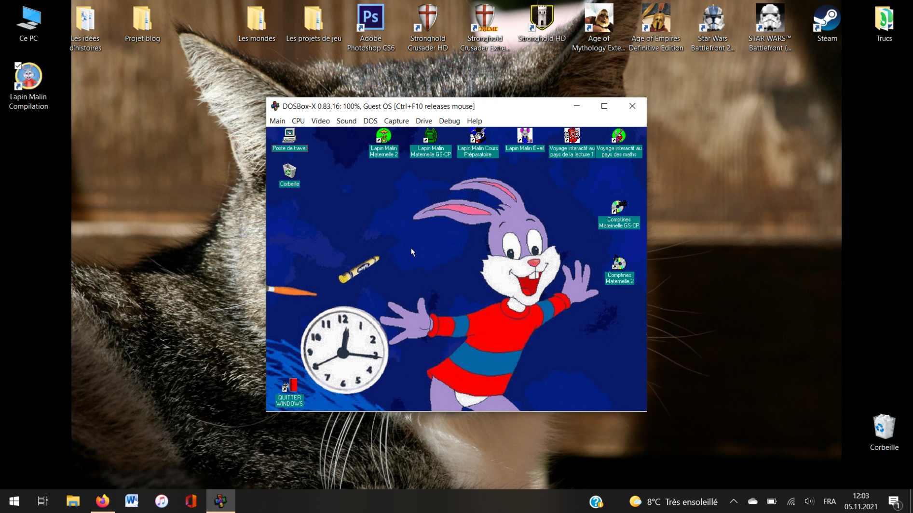Expand hidden system tray icons
913x513 pixels.
pyautogui.click(x=734, y=501)
